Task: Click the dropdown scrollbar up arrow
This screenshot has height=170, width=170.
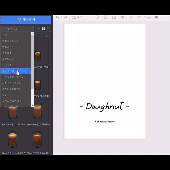Action: pyautogui.click(x=32, y=34)
